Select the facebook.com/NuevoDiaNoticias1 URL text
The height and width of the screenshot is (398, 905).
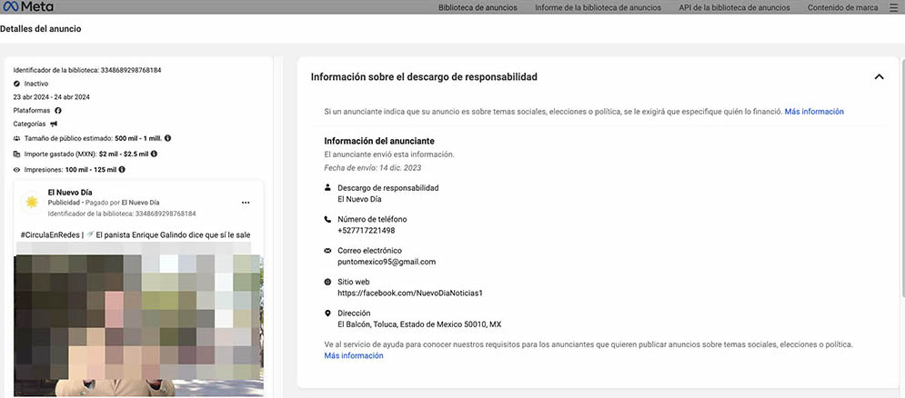pos(410,293)
